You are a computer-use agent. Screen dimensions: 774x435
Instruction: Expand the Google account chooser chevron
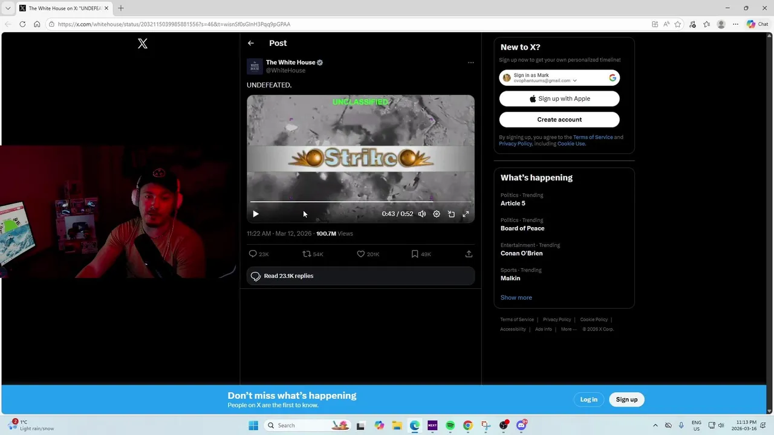coord(575,80)
